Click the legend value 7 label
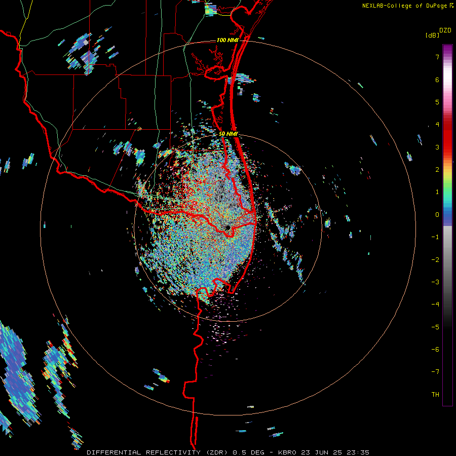The width and height of the screenshot is (456, 456). pyautogui.click(x=437, y=57)
